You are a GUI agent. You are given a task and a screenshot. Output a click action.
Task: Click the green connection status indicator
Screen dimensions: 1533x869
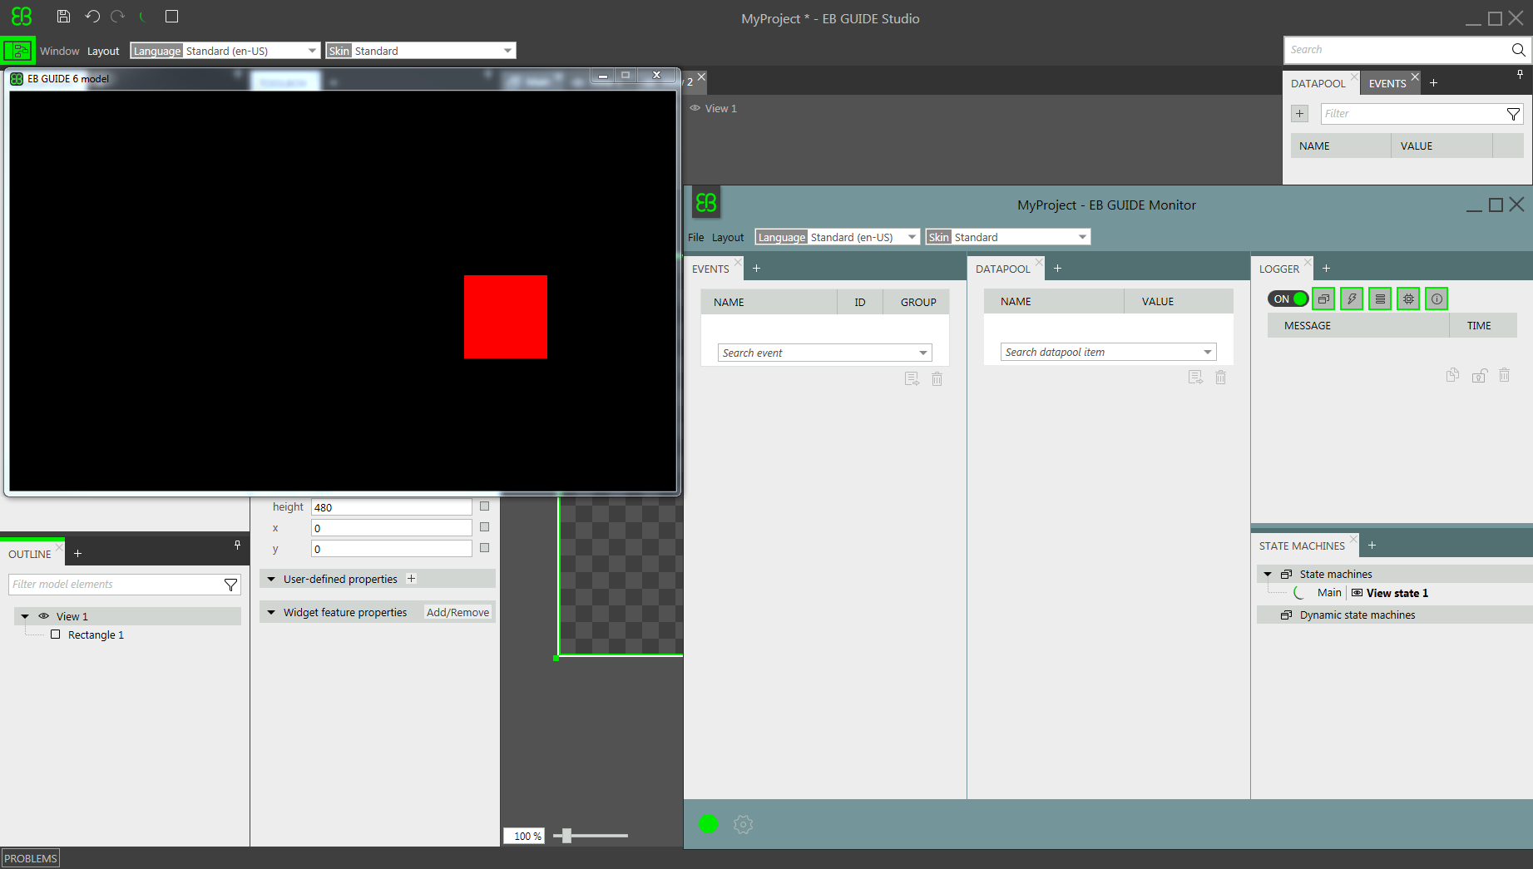coord(709,824)
